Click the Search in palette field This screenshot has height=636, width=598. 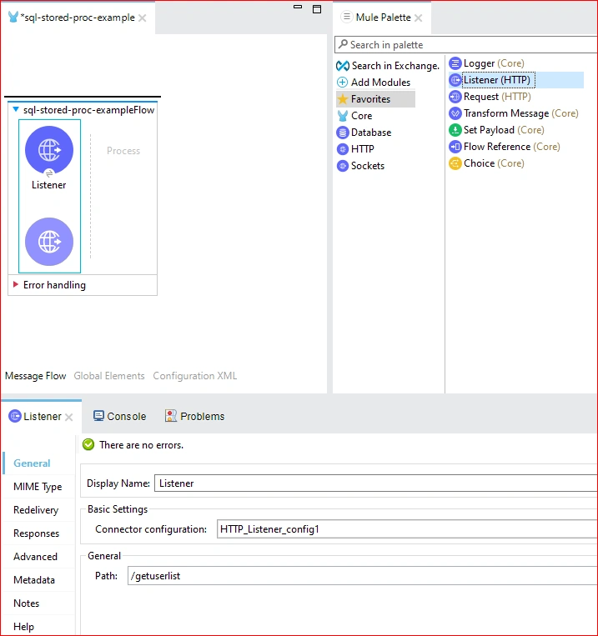tap(466, 45)
